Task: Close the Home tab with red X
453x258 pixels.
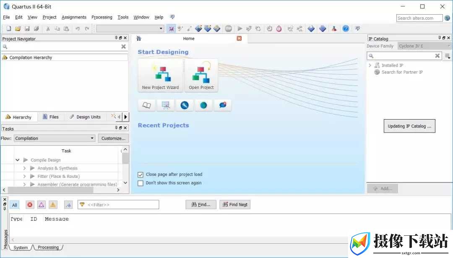Action: click(x=239, y=39)
